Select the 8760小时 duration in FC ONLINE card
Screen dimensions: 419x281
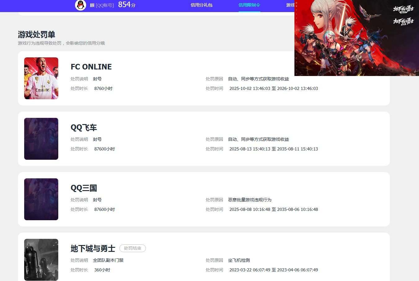pos(103,88)
